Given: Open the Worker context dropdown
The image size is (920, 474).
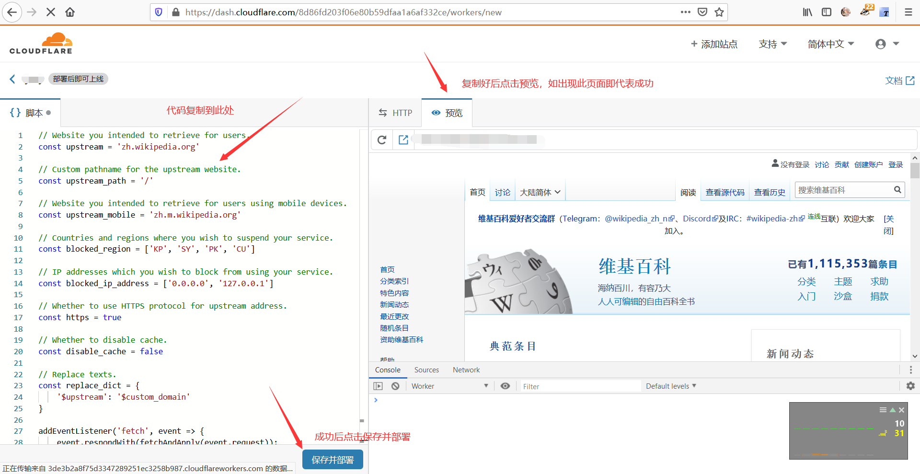Looking at the screenshot, I should (x=449, y=386).
